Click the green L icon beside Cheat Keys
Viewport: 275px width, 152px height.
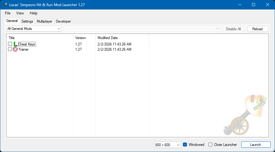pyautogui.click(x=15, y=44)
